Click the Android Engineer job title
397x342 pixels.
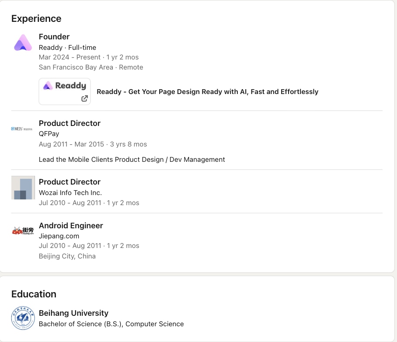click(71, 226)
